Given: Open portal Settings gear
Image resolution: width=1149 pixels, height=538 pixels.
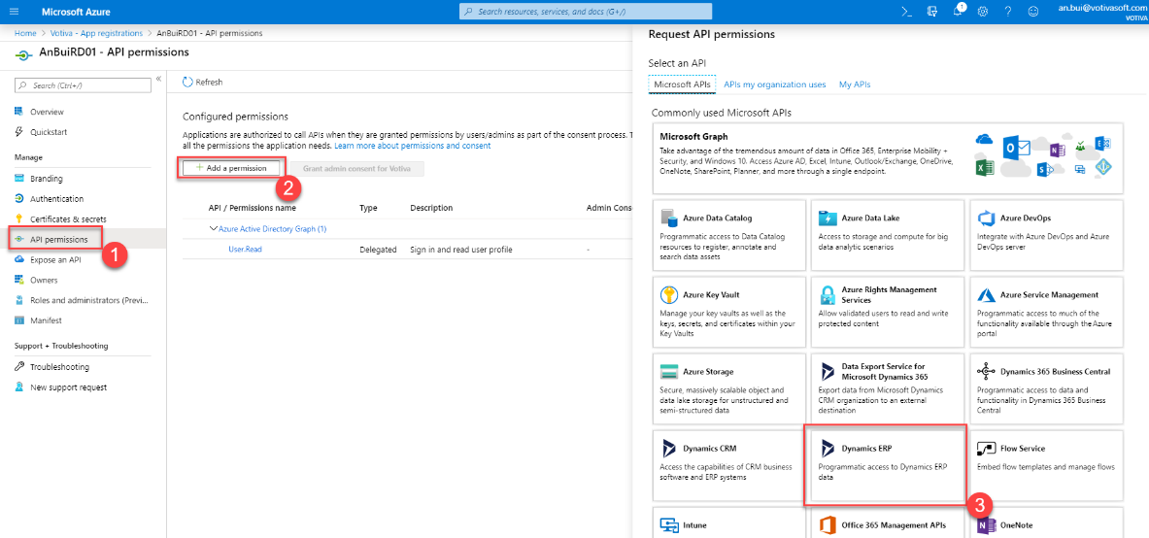Looking at the screenshot, I should [983, 12].
